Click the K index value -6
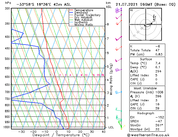Image resolution: width=178 pixels, height=137 pixels. tap(158, 46)
